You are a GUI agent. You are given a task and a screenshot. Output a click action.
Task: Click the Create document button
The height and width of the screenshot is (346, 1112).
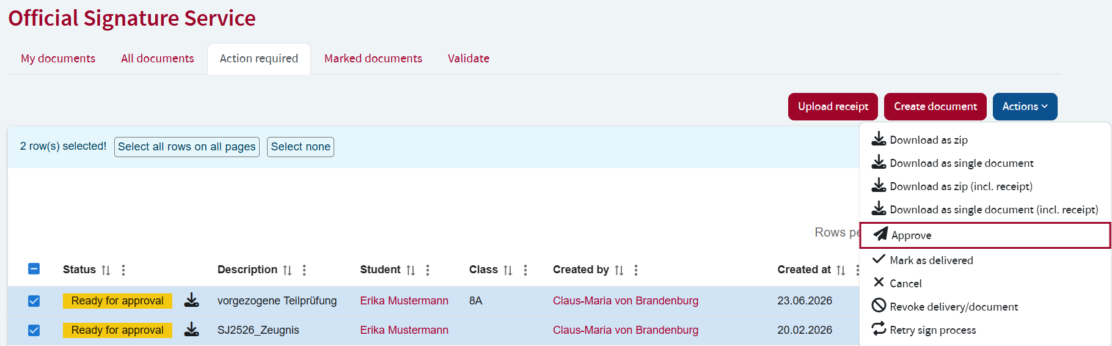pyautogui.click(x=935, y=106)
